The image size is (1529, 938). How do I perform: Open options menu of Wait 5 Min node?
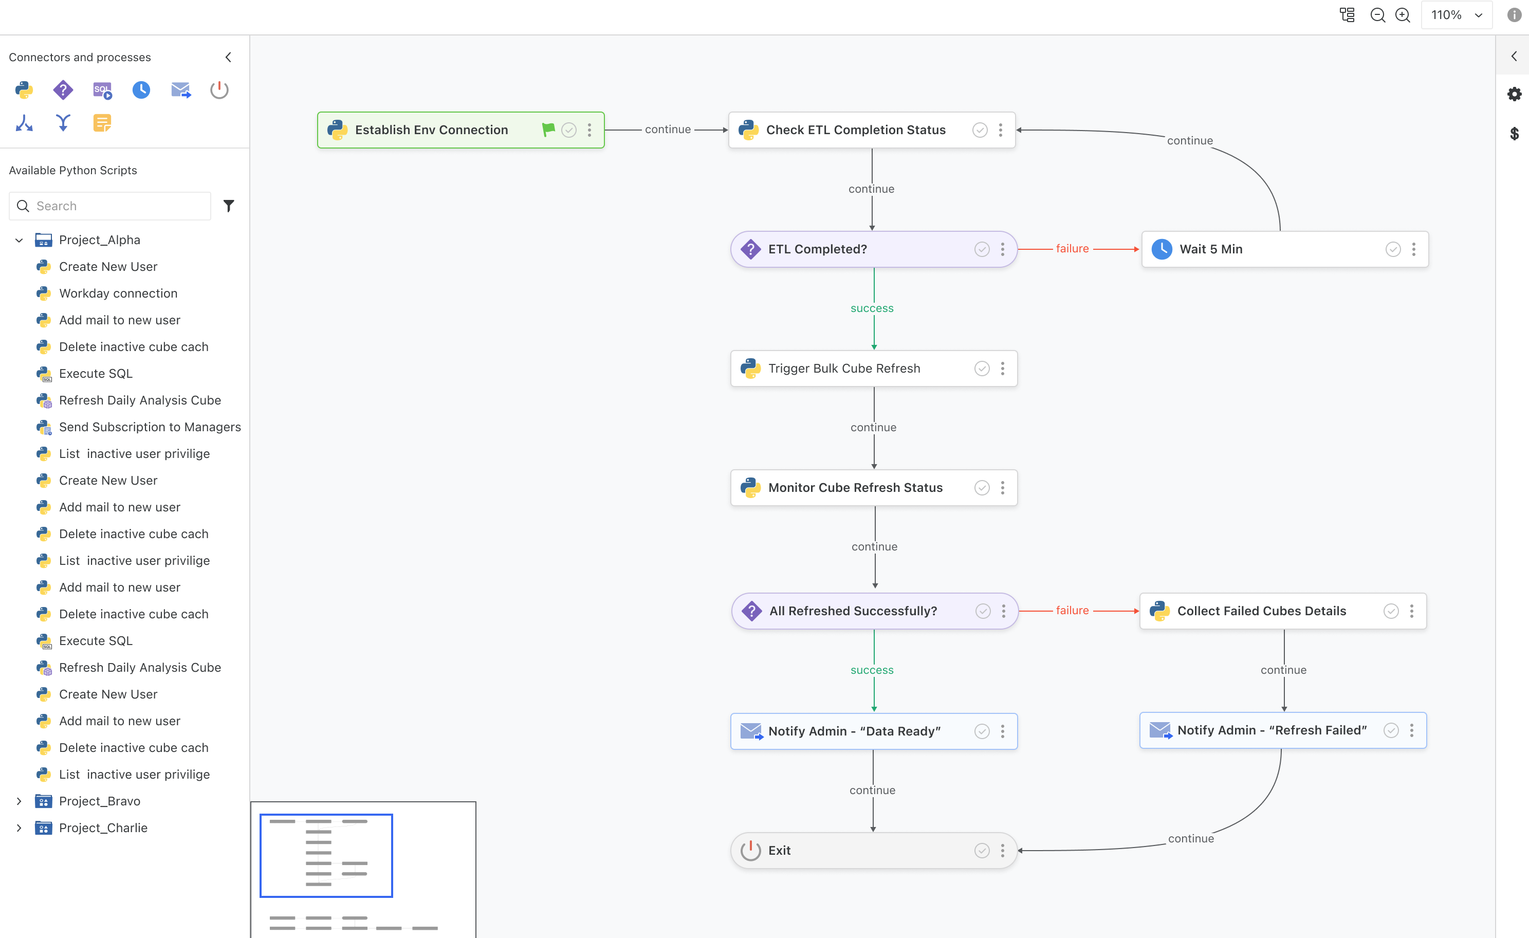[x=1413, y=249]
